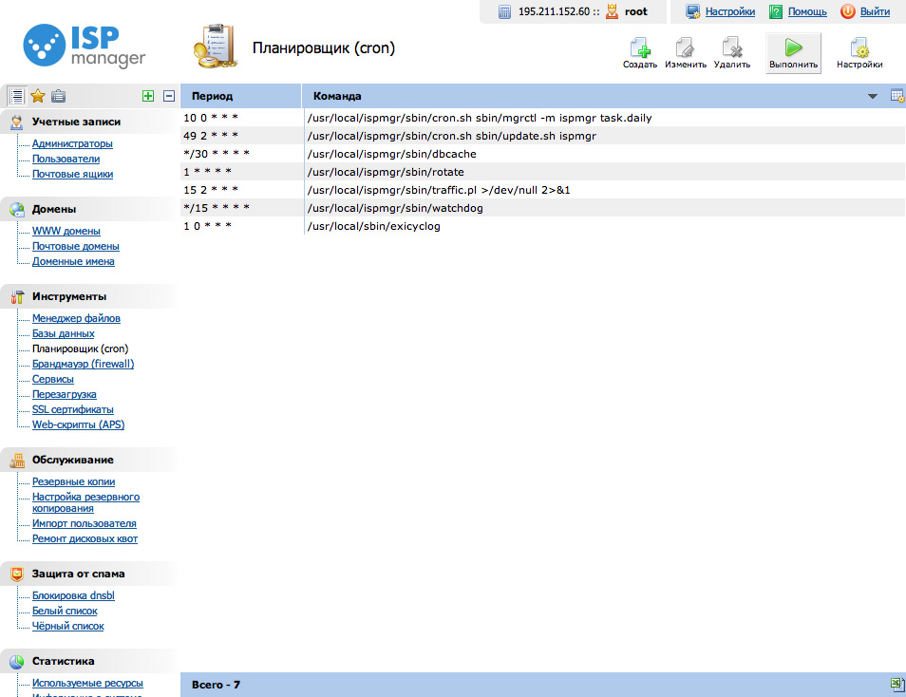906x697 pixels.
Task: Expand all menu sections with green plus
Action: point(147,96)
